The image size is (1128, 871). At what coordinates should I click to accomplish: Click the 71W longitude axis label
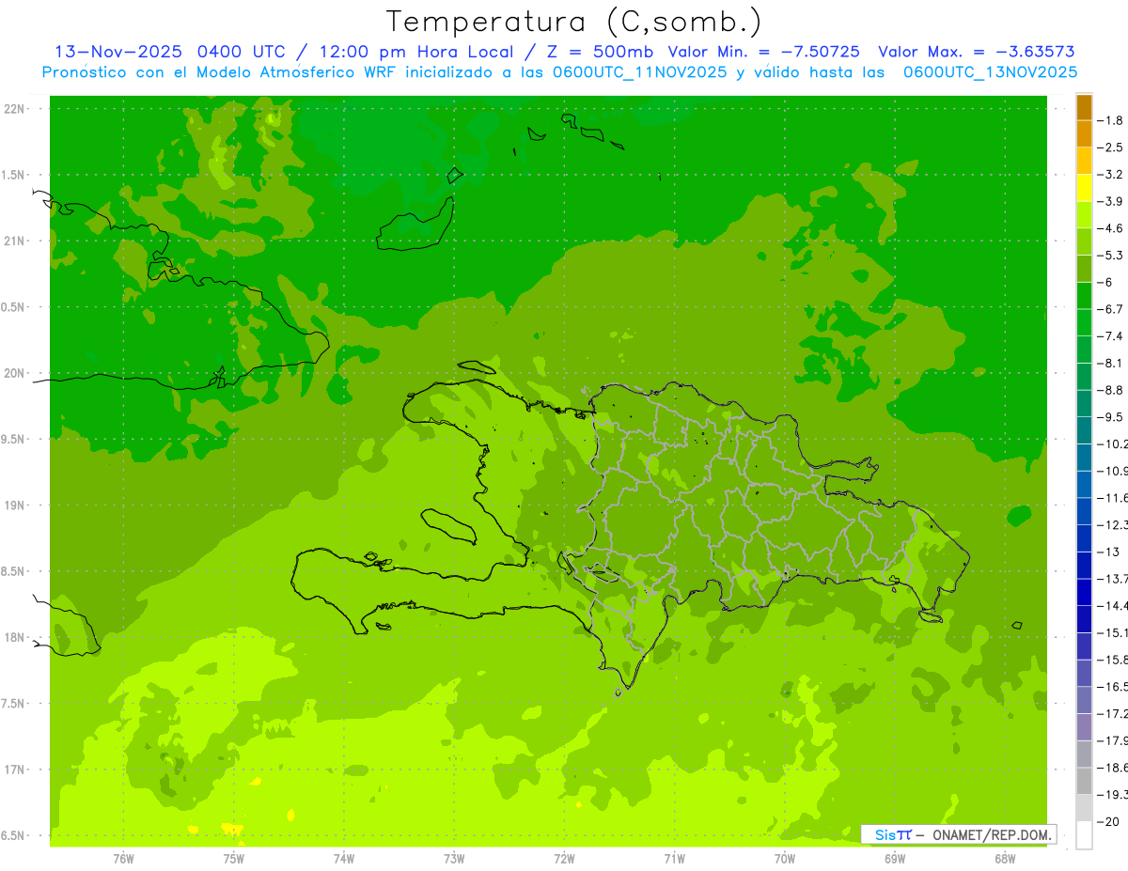[674, 859]
